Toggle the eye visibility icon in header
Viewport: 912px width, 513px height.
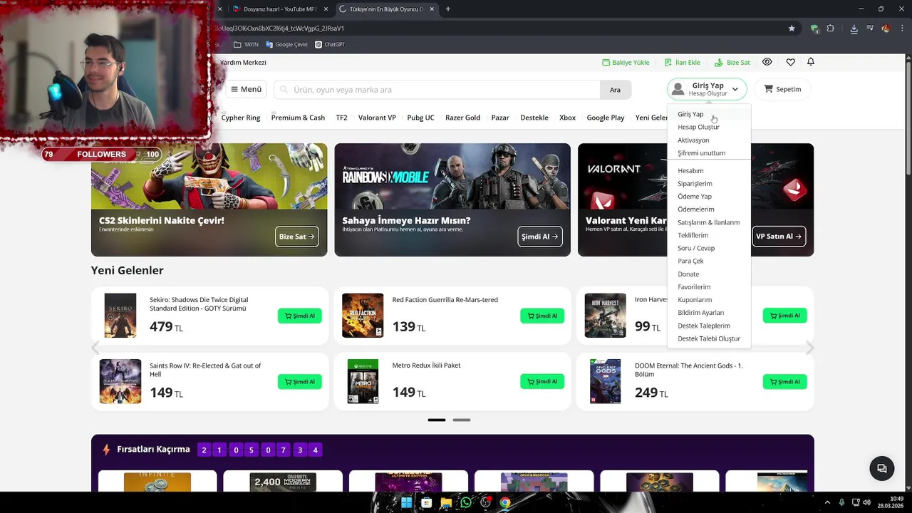click(x=767, y=62)
